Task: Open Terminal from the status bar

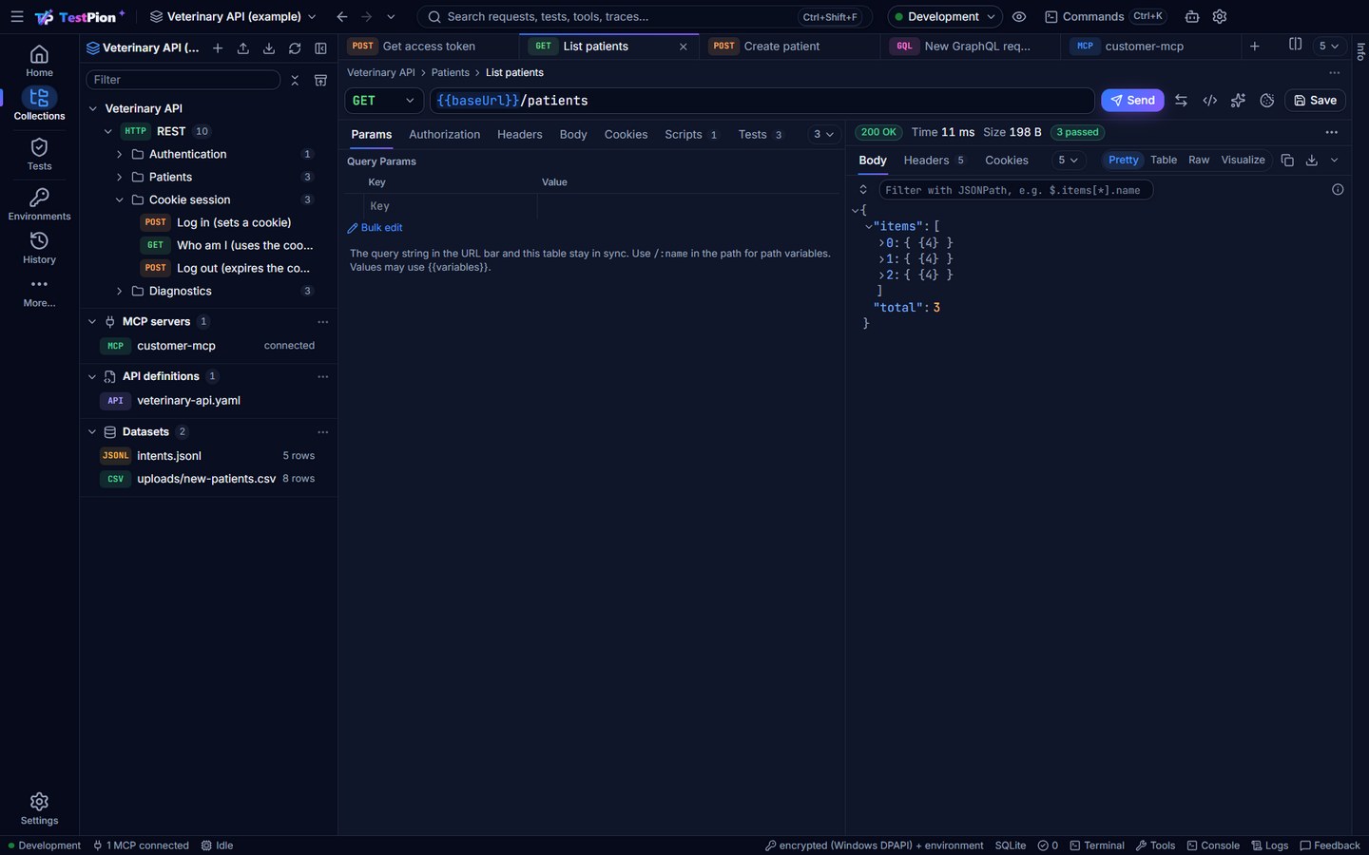Action: pos(1097,845)
